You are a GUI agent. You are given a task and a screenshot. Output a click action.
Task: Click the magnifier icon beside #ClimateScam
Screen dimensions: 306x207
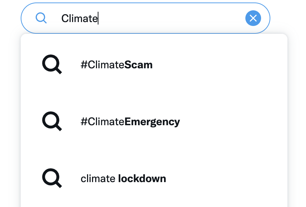[52, 64]
